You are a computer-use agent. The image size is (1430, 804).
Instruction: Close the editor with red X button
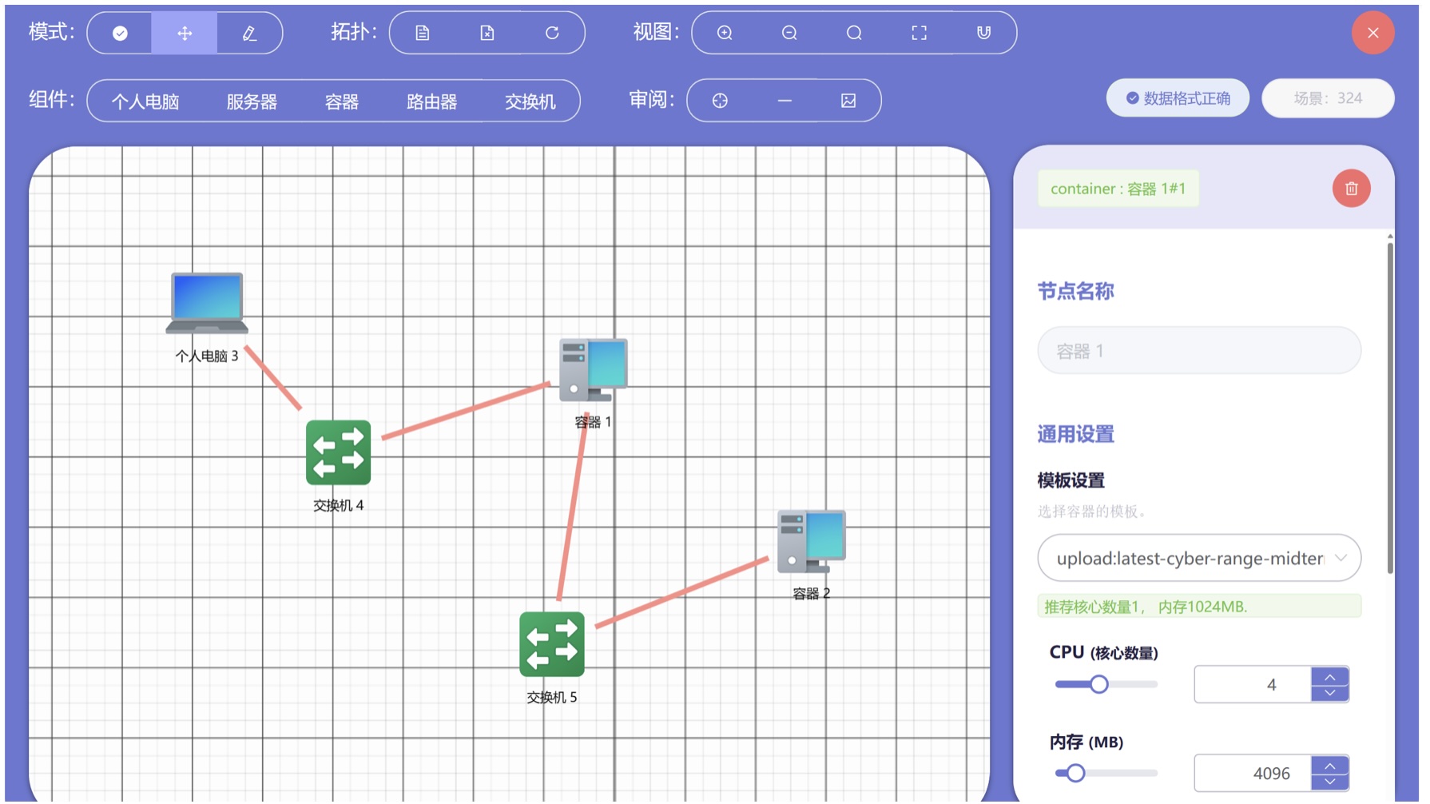coord(1373,33)
